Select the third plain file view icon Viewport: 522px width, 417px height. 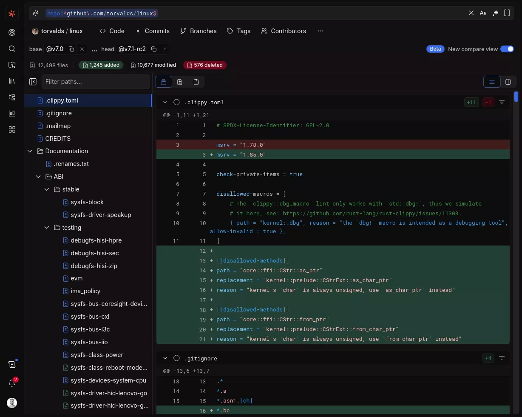196,82
